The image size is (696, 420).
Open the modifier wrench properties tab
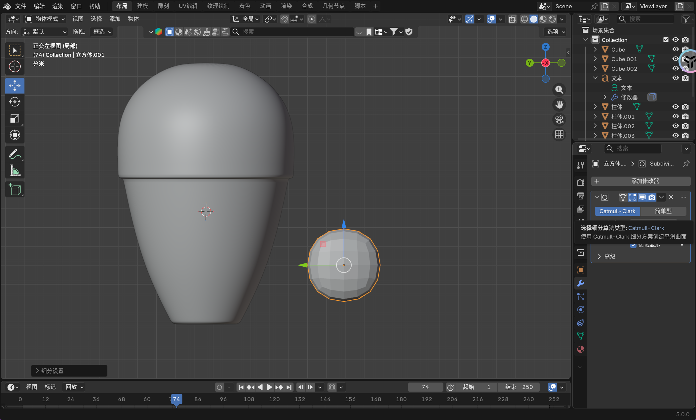pos(580,283)
